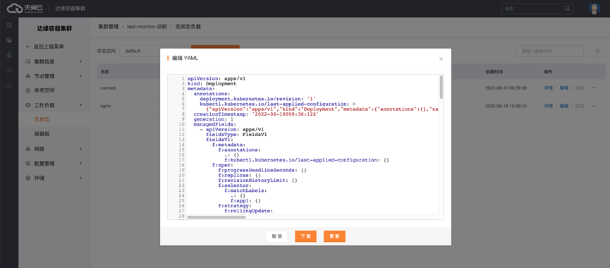
Task: Click the 配置管理 gear icon
Action: 28,164
